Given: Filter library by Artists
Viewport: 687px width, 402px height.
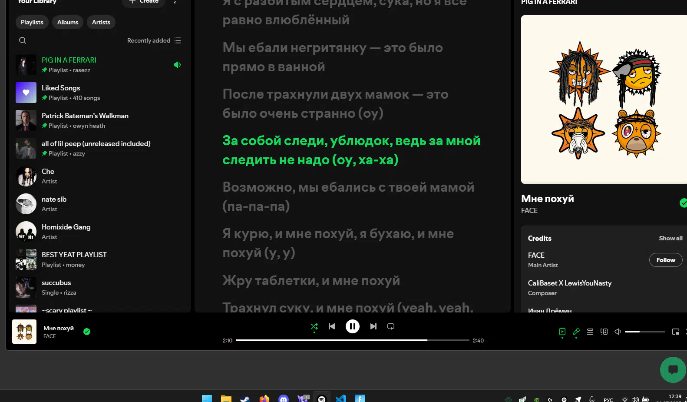Looking at the screenshot, I should [x=101, y=22].
